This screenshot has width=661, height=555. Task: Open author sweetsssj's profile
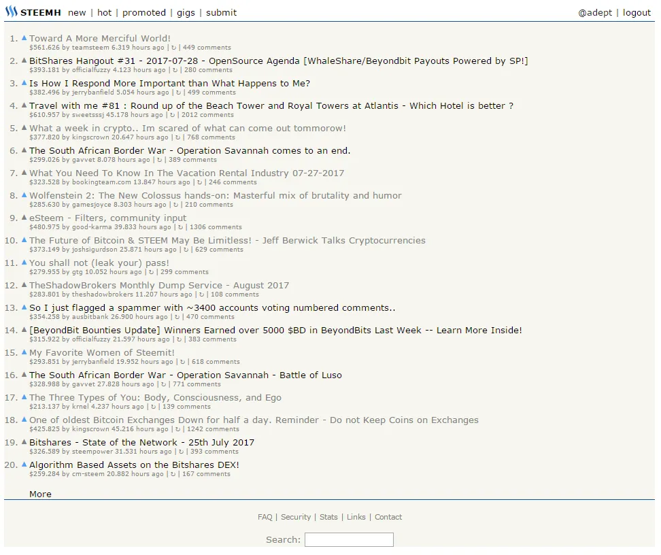coord(88,115)
